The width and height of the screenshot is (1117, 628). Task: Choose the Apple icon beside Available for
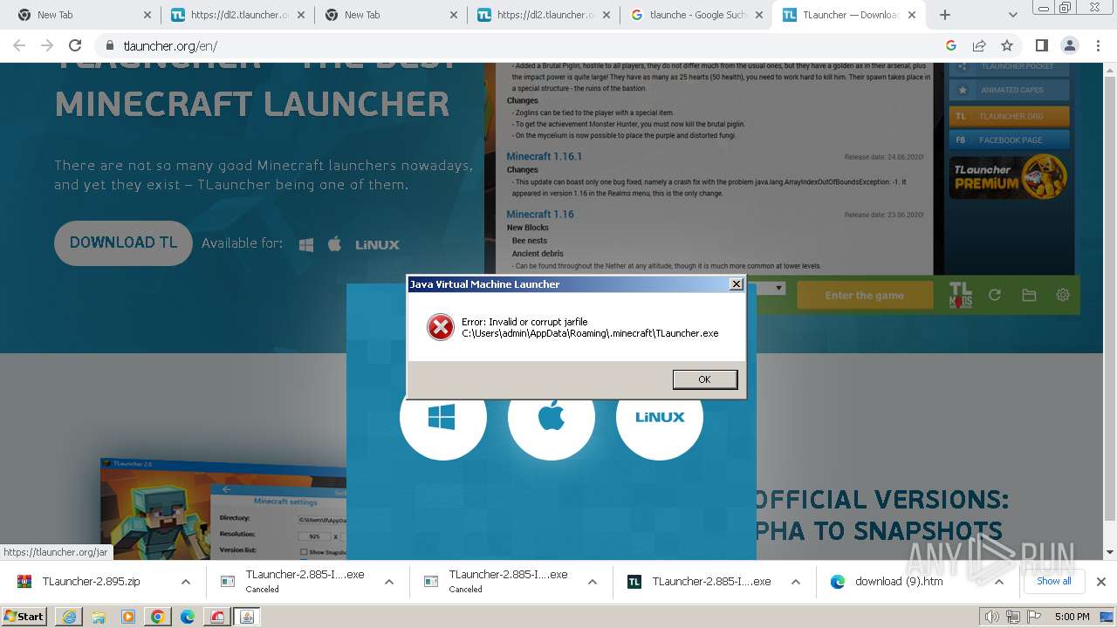334,244
